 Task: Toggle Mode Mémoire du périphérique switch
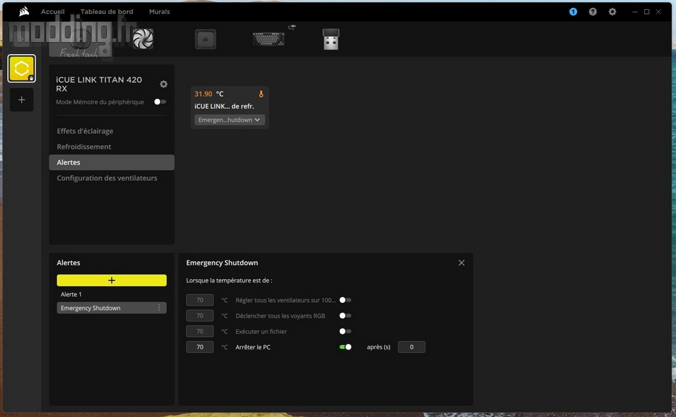coord(160,102)
